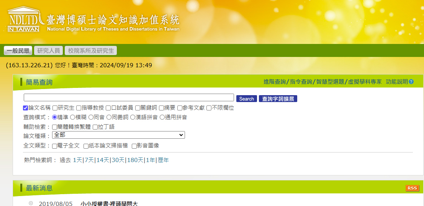Image resolution: width=424 pixels, height=206 pixels.
Task: Click the bullet icon beside 2019/08/05 news
Action: [x=31, y=203]
